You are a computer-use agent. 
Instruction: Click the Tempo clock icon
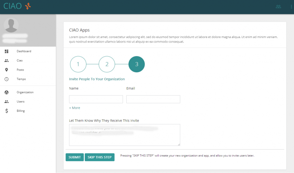point(6,79)
